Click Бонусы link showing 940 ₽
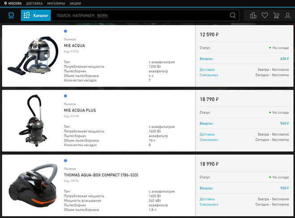Viewport: 295px width, 218px height. click(206, 123)
